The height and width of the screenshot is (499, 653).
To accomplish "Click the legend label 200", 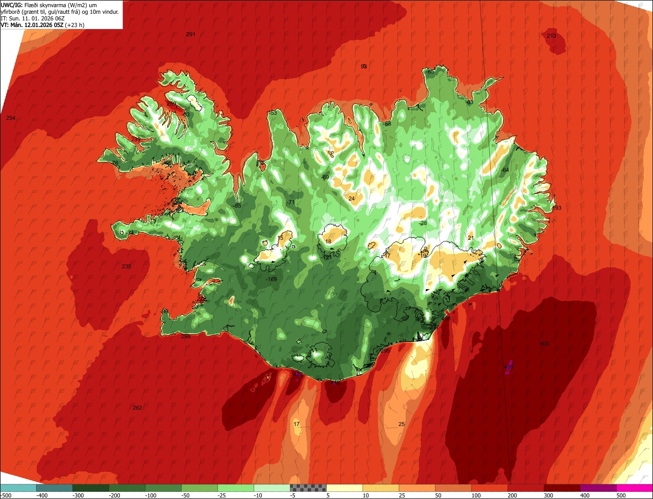I will coord(512,495).
